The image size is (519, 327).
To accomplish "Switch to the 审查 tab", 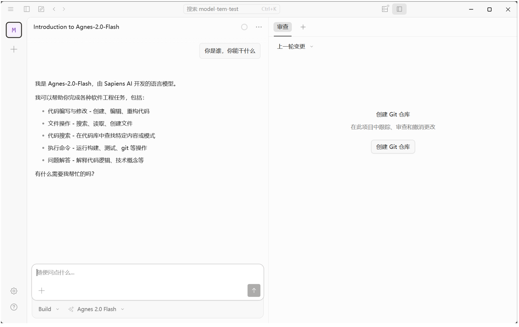I will [x=283, y=27].
